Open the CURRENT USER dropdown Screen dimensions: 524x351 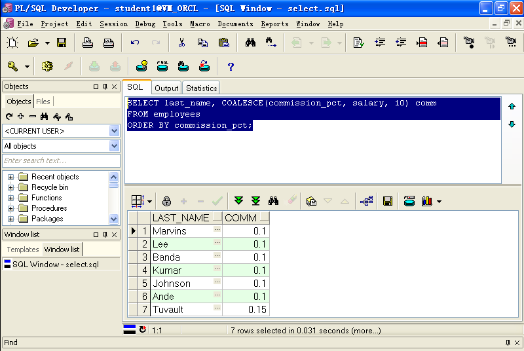coord(115,131)
